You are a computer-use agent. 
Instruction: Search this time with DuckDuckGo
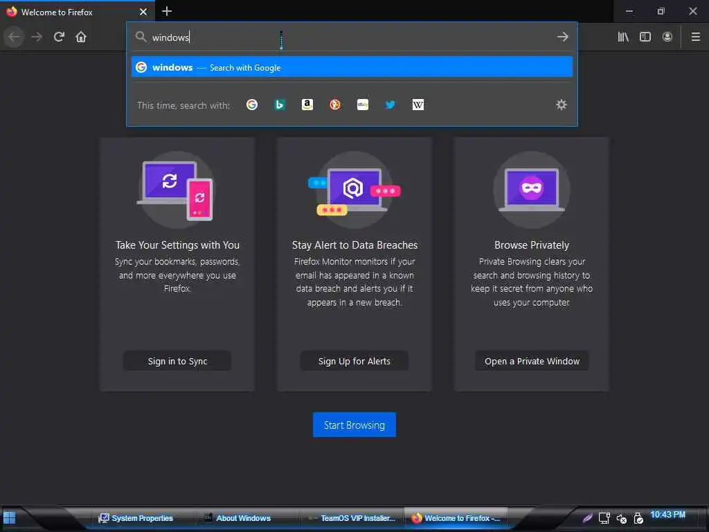(x=335, y=105)
